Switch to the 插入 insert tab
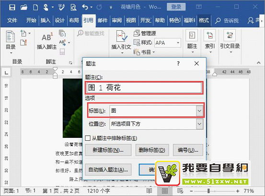Screen dimensions: 265x196 click(x=46, y=20)
